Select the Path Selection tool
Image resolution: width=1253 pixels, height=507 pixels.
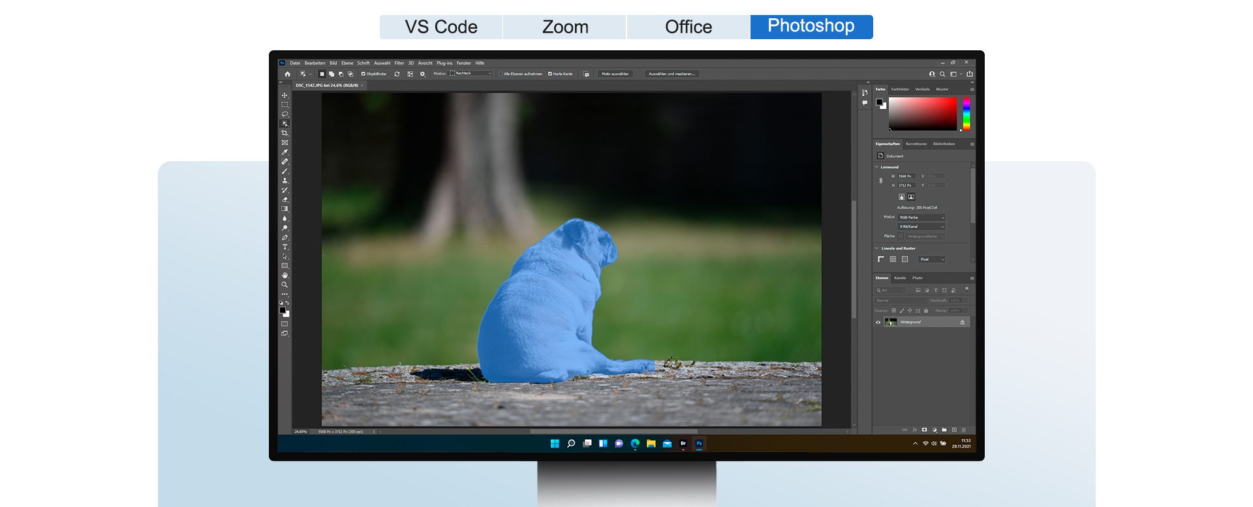point(285,256)
